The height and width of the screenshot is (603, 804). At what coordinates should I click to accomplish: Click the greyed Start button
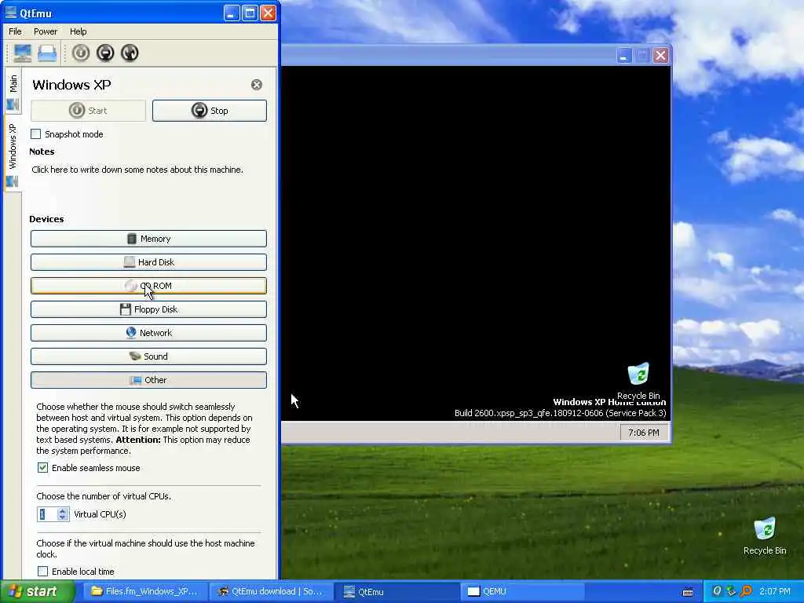point(88,111)
